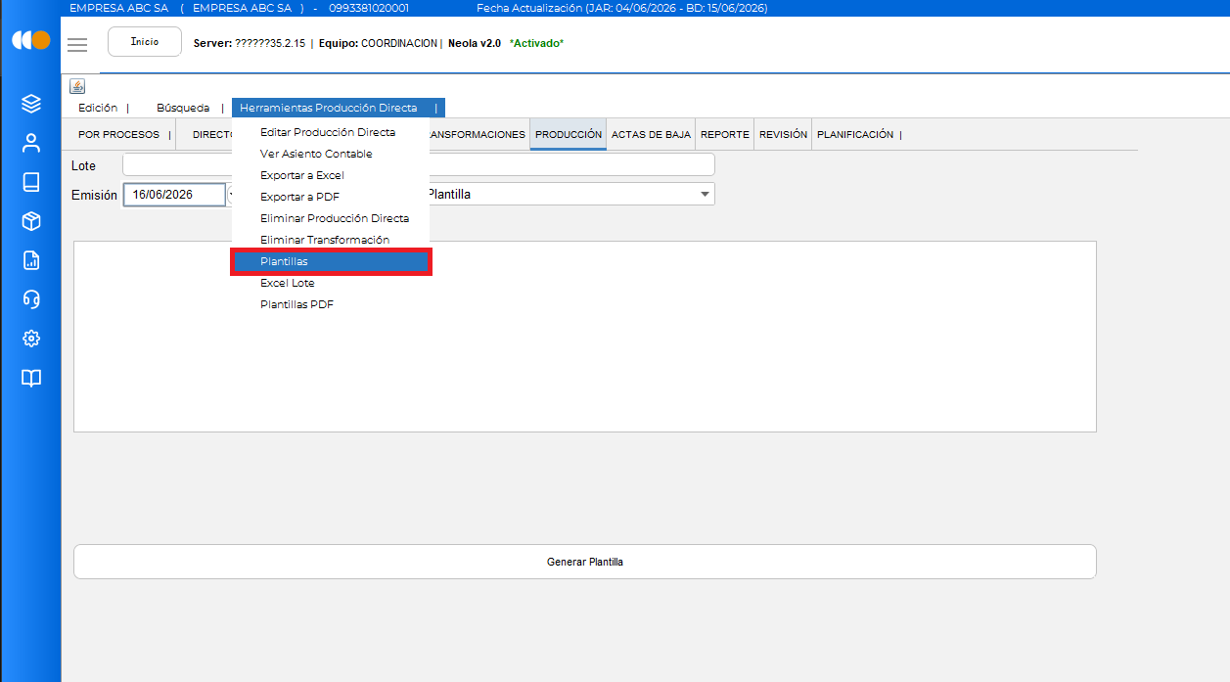Select Plantillas PDF menu entry

tap(330, 304)
